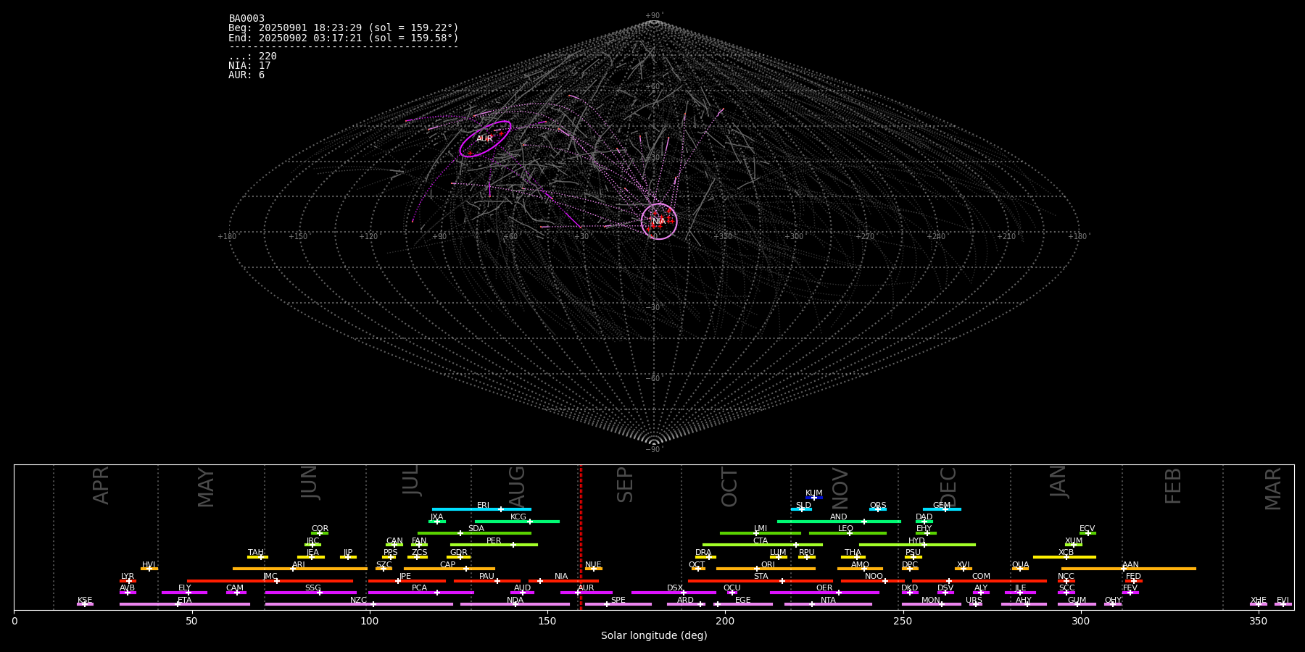
Task: Click the ERI shower label
Action: pyautogui.click(x=484, y=506)
